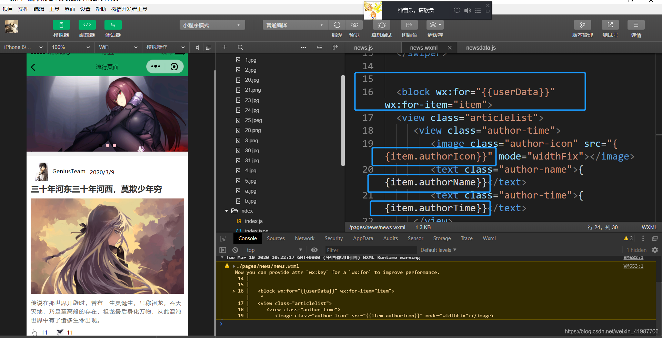This screenshot has width=662, height=338.
Task: Open devtools more options vertical dots
Action: click(x=643, y=238)
